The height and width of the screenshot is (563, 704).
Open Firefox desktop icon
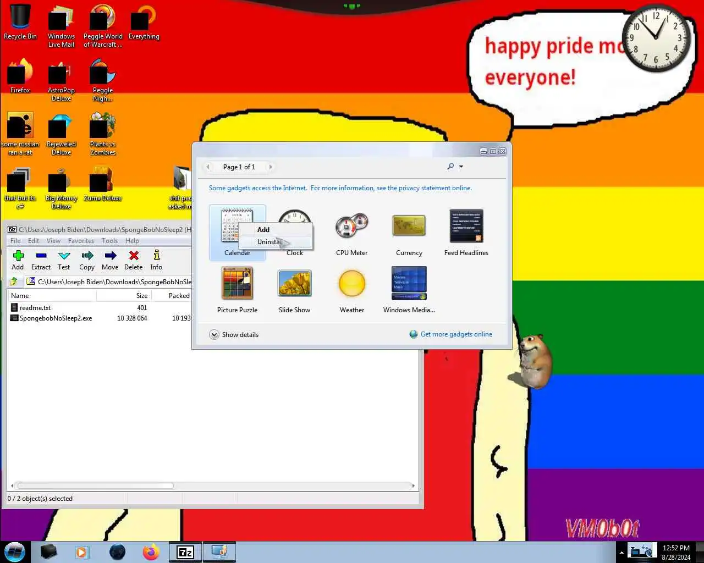[x=20, y=76]
